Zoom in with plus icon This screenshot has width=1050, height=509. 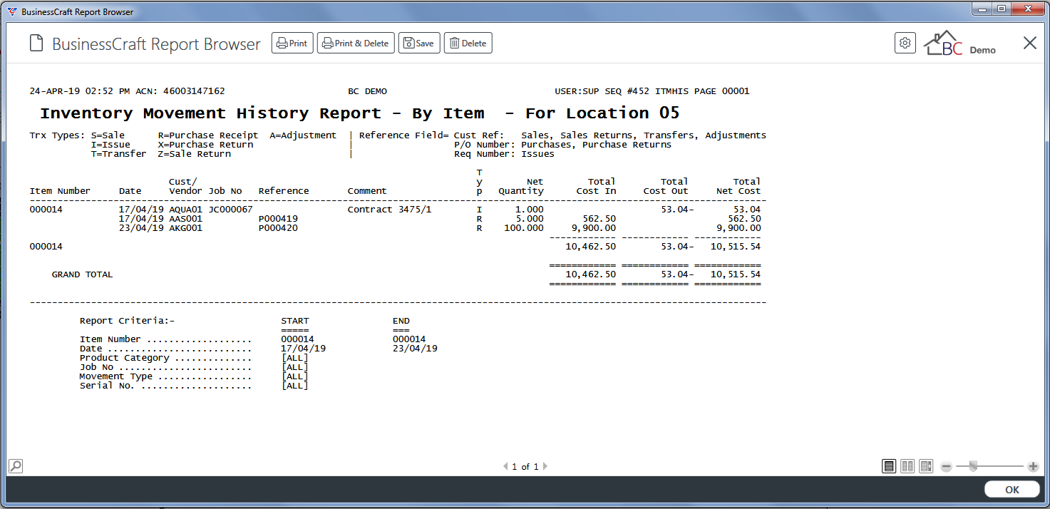1033,467
